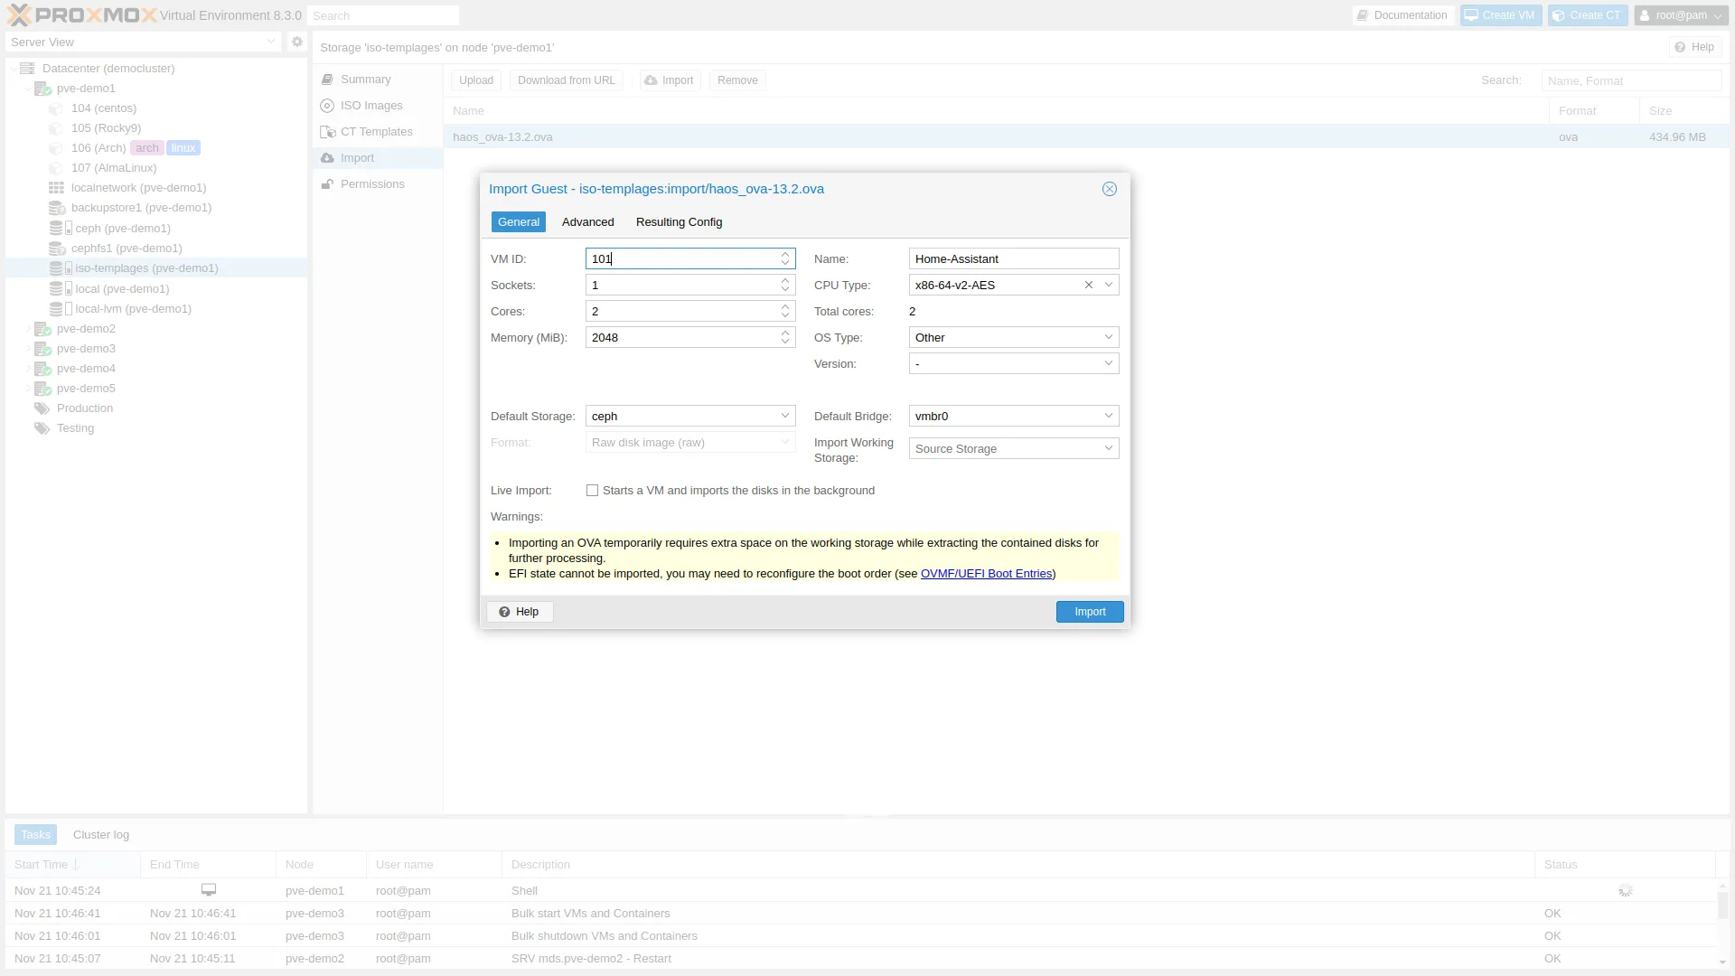The image size is (1735, 976).
Task: Open the Resulting Config tab
Action: tap(679, 222)
